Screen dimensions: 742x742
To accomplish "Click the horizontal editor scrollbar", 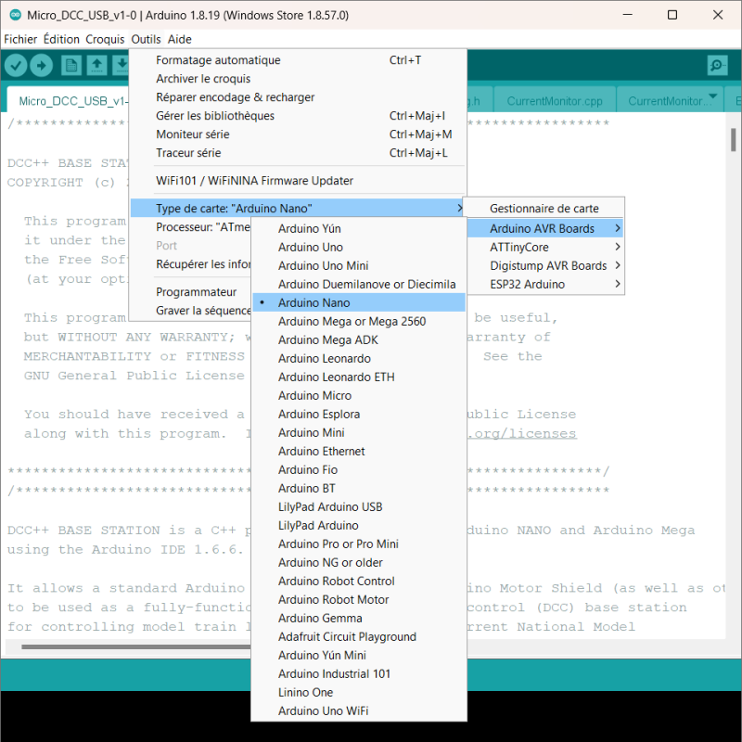I will coord(135,646).
